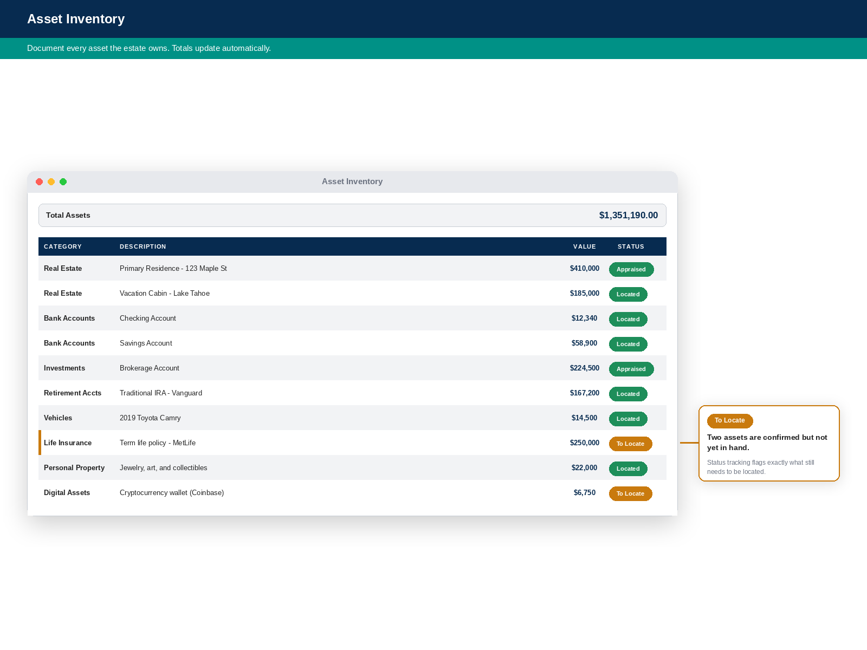This screenshot has width=867, height=650.
Task: Click the $224,500 value cell
Action: tap(585, 368)
